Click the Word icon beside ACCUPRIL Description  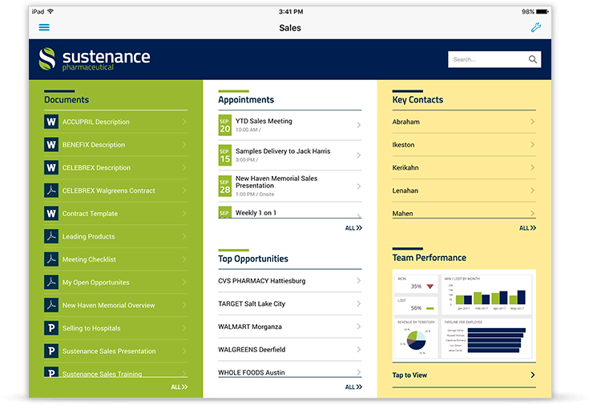coord(51,122)
